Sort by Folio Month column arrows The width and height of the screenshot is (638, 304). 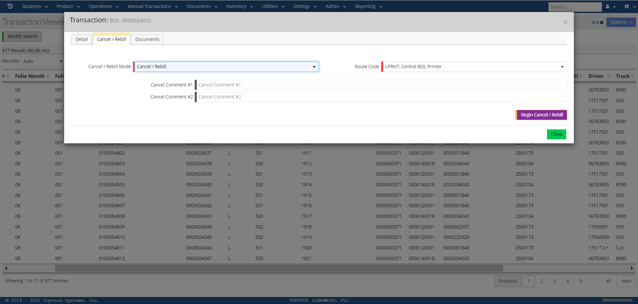click(48, 76)
